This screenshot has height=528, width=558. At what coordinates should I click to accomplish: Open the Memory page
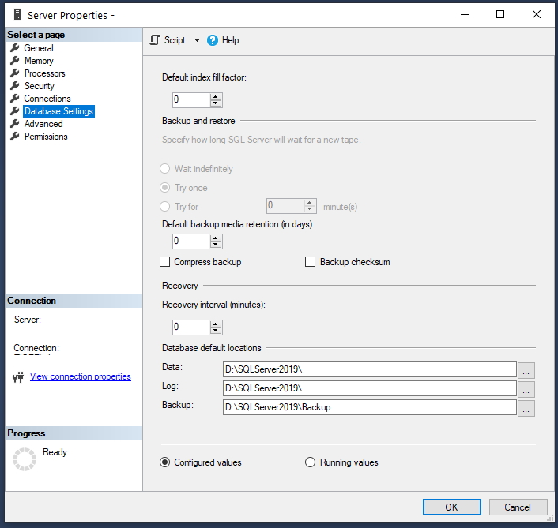(x=39, y=61)
